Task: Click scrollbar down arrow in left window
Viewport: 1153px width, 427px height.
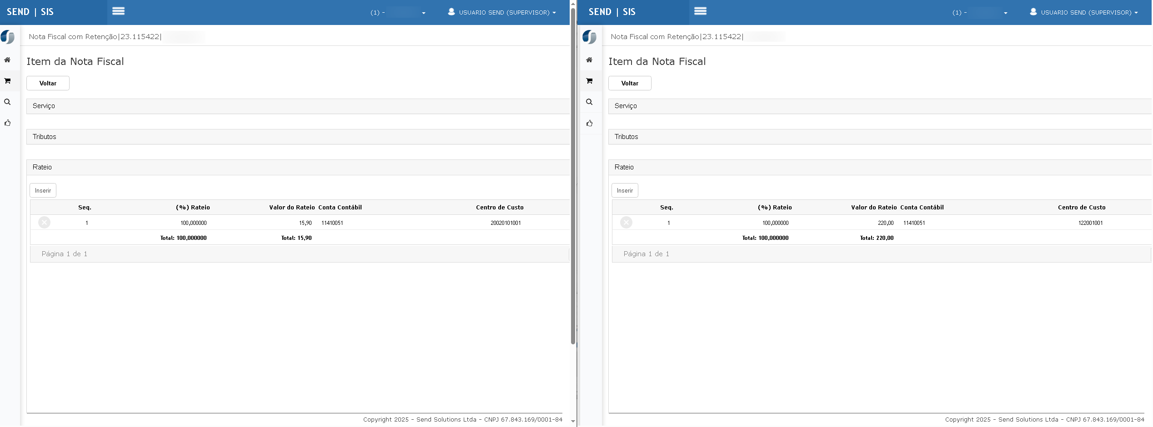Action: 573,422
